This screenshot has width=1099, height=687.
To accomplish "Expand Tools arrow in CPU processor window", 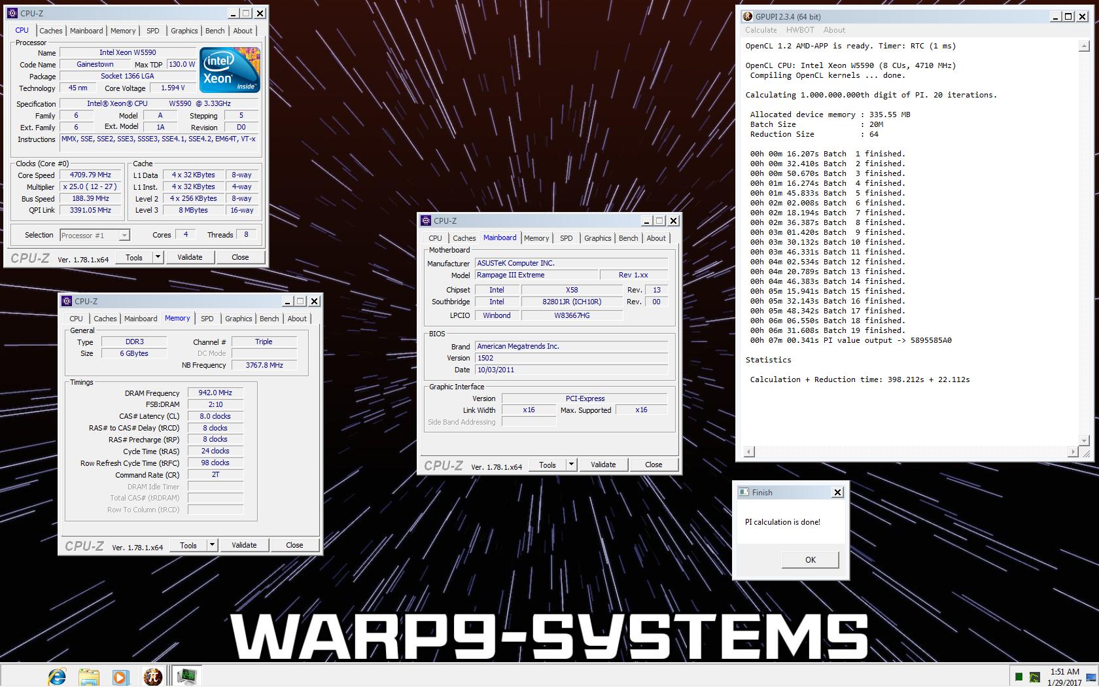I will (x=158, y=257).
